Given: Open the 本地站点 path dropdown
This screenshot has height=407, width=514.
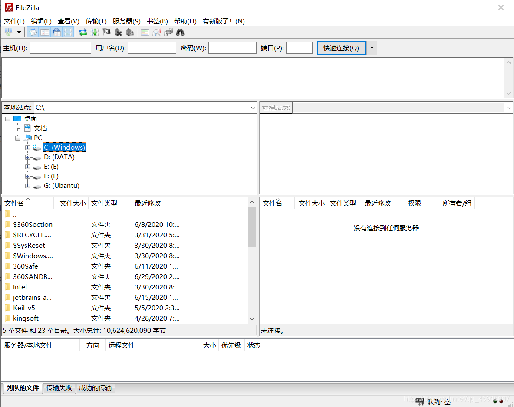Looking at the screenshot, I should click(x=253, y=108).
